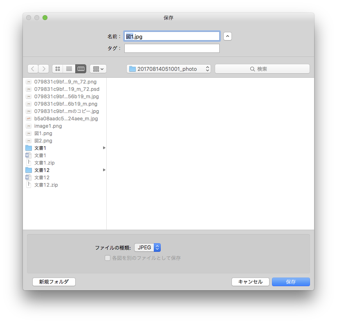Select file 079831c9bf...19_m_72.psd
Screen dimensions: 337x323
click(x=67, y=89)
